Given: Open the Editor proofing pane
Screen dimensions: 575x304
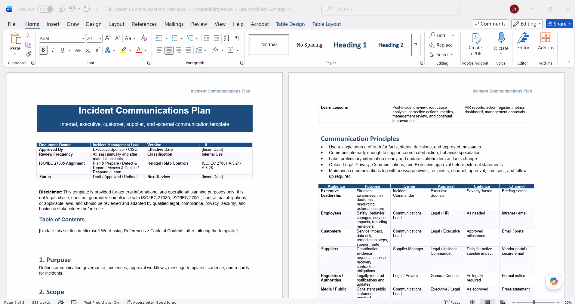Looking at the screenshot, I should click(x=523, y=41).
